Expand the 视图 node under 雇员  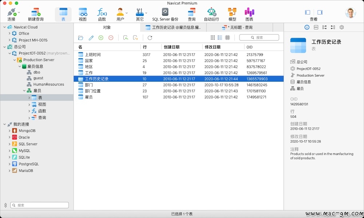(x=29, y=105)
